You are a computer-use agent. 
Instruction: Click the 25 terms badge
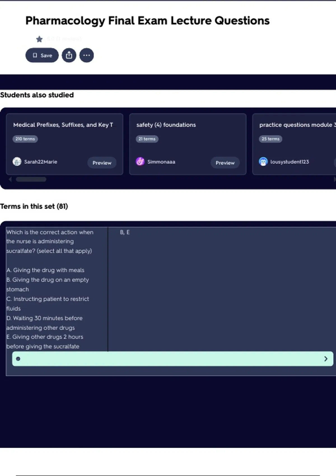(270, 139)
